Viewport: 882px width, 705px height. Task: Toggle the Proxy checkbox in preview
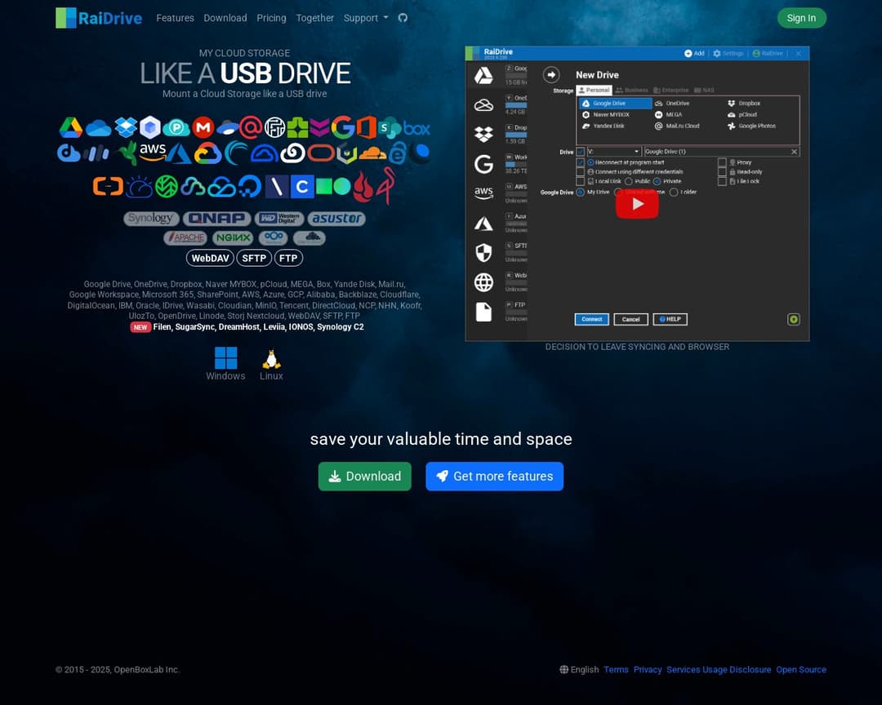point(722,162)
